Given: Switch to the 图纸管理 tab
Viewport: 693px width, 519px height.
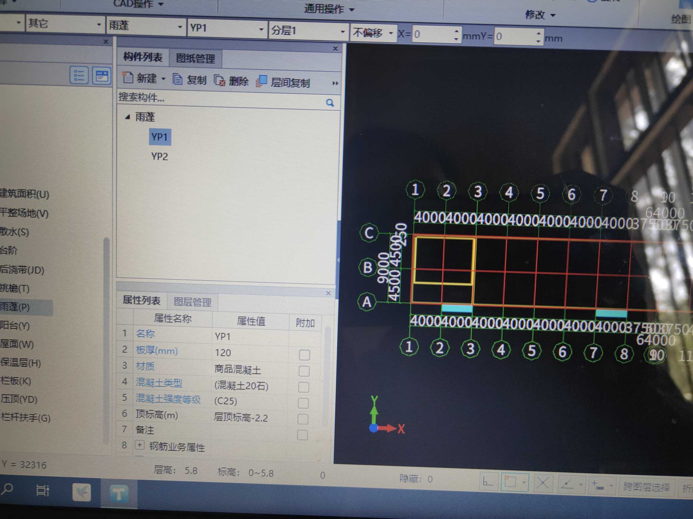Looking at the screenshot, I should [x=196, y=59].
